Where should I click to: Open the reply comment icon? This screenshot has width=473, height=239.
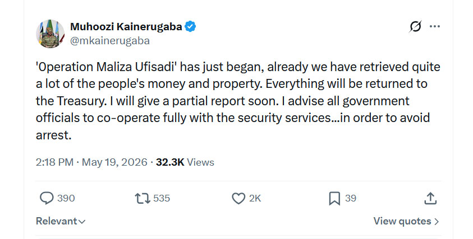point(47,198)
